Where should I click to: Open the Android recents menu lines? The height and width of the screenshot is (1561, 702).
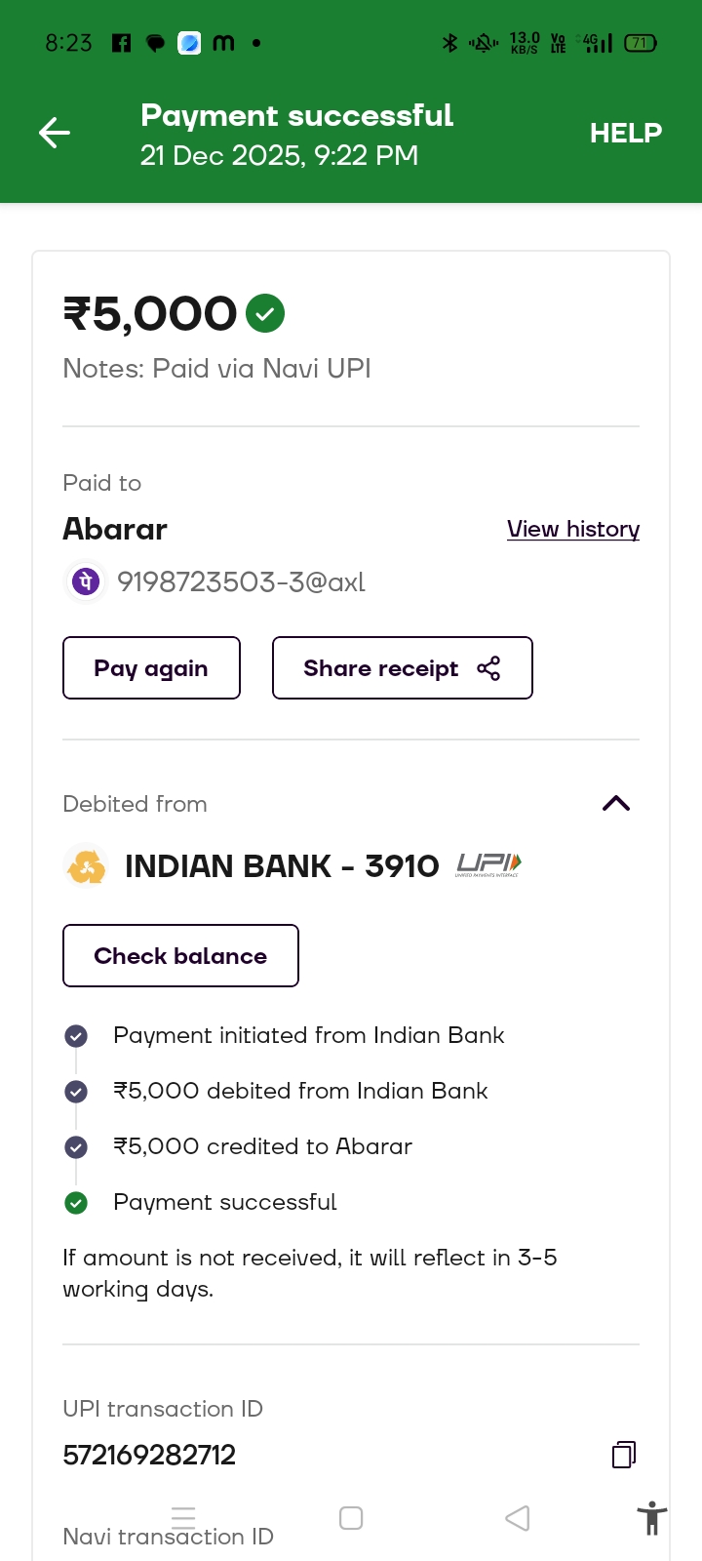(183, 1517)
